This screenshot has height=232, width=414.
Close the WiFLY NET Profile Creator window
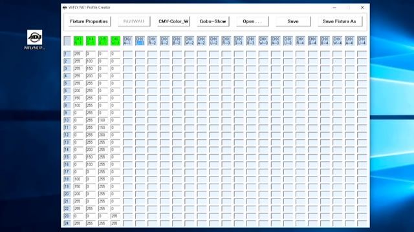tap(362, 8)
